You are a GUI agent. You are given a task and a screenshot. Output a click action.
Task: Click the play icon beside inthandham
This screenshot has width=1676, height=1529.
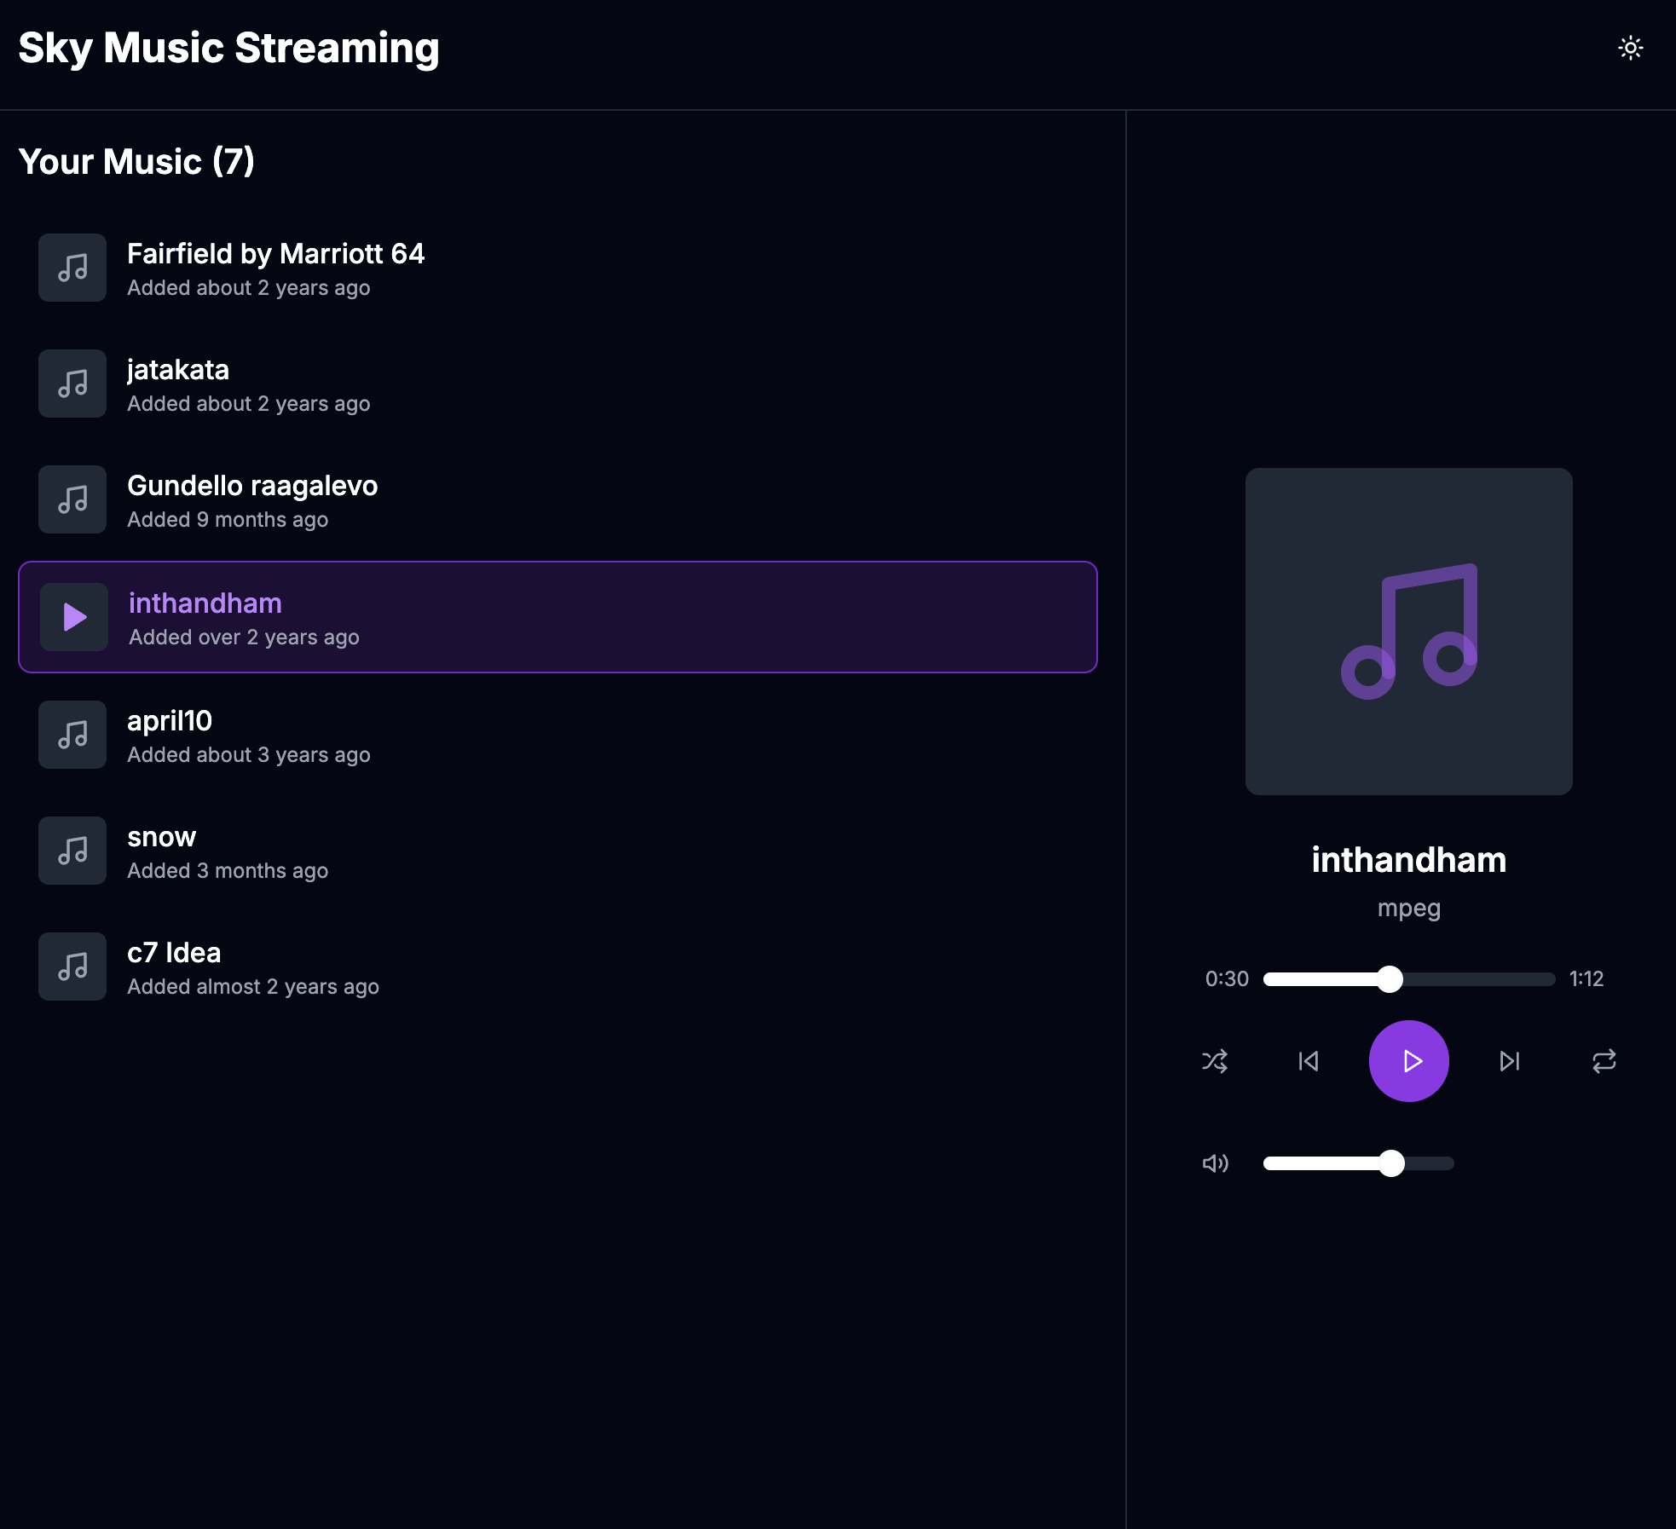74,617
